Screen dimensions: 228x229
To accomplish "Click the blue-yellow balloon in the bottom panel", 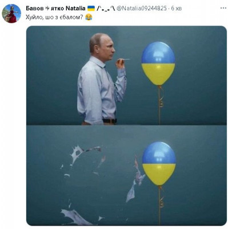I will coord(159,164).
